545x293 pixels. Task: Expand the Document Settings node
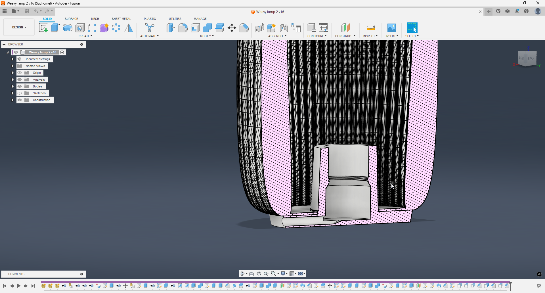click(x=12, y=59)
